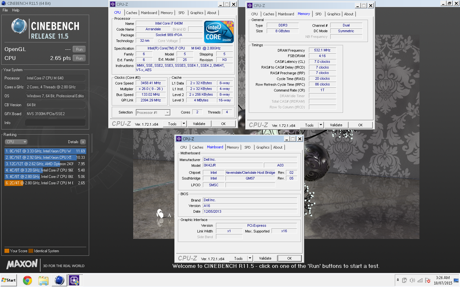Switch to About tab in Mainboard window
460x287 pixels.
[x=278, y=147]
